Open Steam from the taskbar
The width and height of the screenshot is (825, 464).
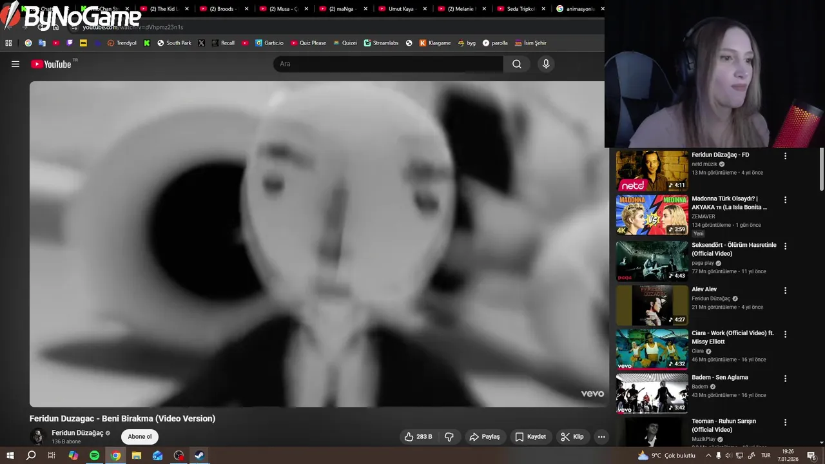click(x=200, y=456)
